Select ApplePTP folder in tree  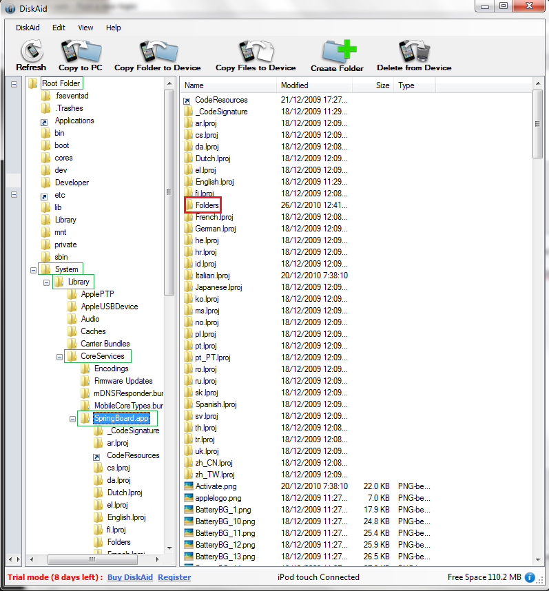[x=97, y=294]
